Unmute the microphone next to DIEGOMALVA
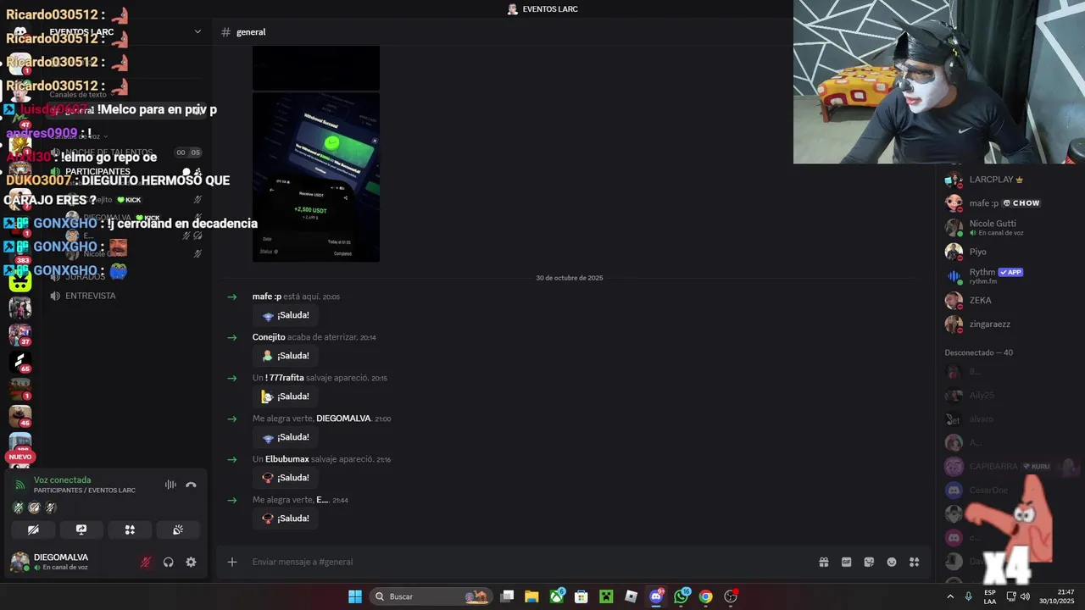 pyautogui.click(x=146, y=562)
